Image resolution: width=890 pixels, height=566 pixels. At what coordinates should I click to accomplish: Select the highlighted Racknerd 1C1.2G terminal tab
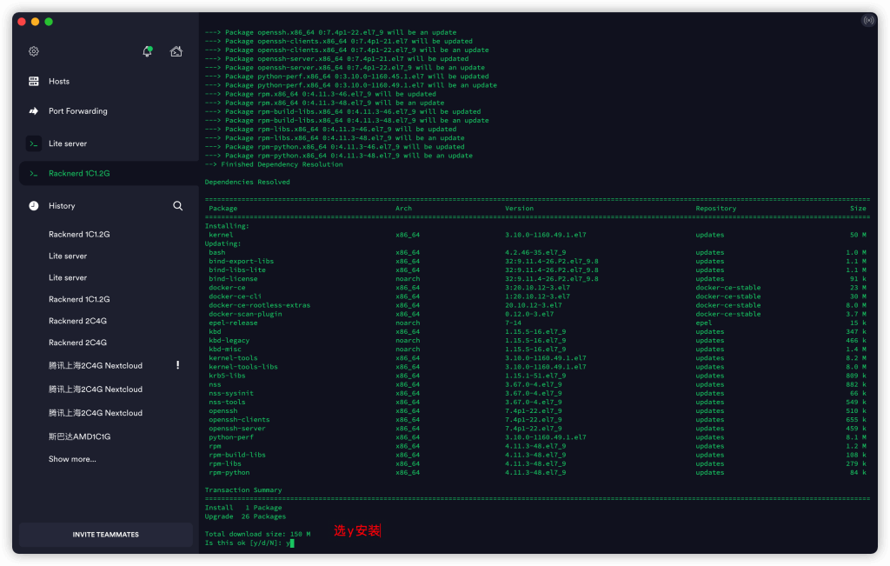tap(79, 174)
